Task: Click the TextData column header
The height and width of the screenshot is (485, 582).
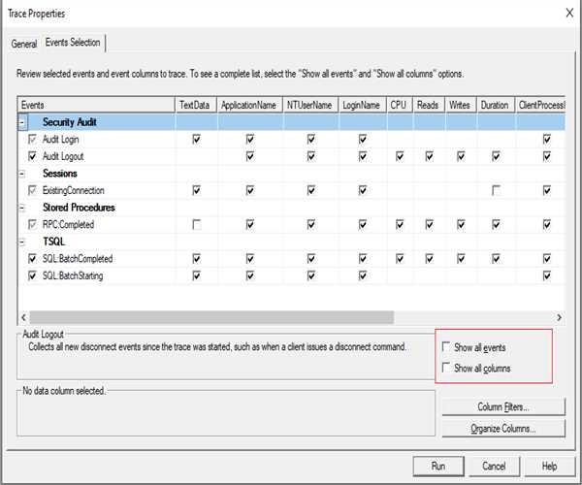Action: [x=196, y=105]
